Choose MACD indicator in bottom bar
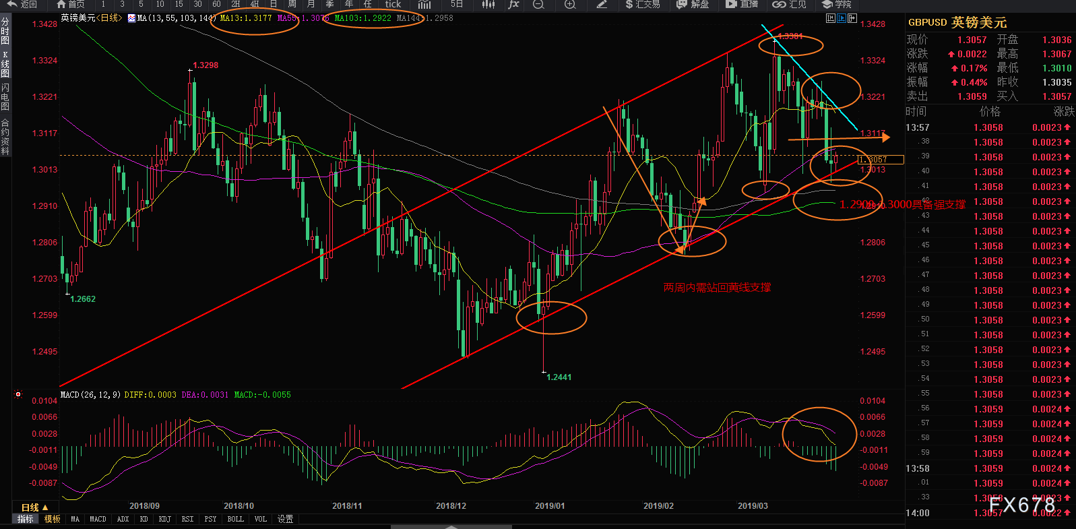Image resolution: width=1076 pixels, height=529 pixels. 98,519
